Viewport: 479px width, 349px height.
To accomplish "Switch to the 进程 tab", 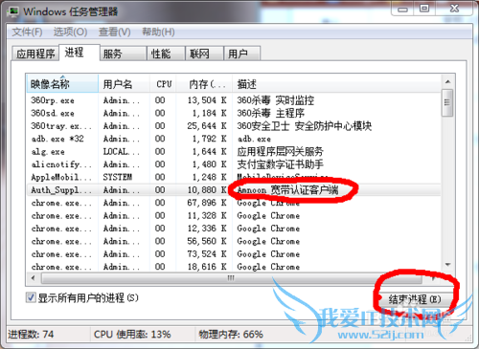I will click(x=80, y=52).
